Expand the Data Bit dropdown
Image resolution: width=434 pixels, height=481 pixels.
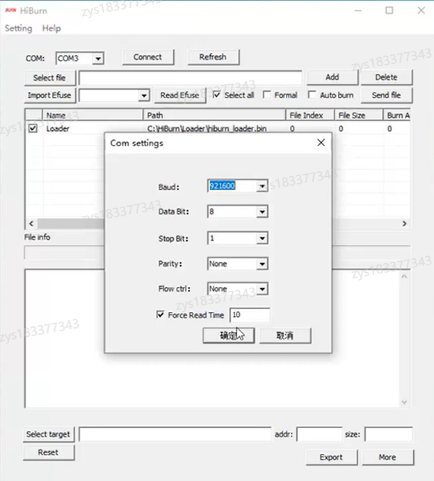click(x=262, y=212)
